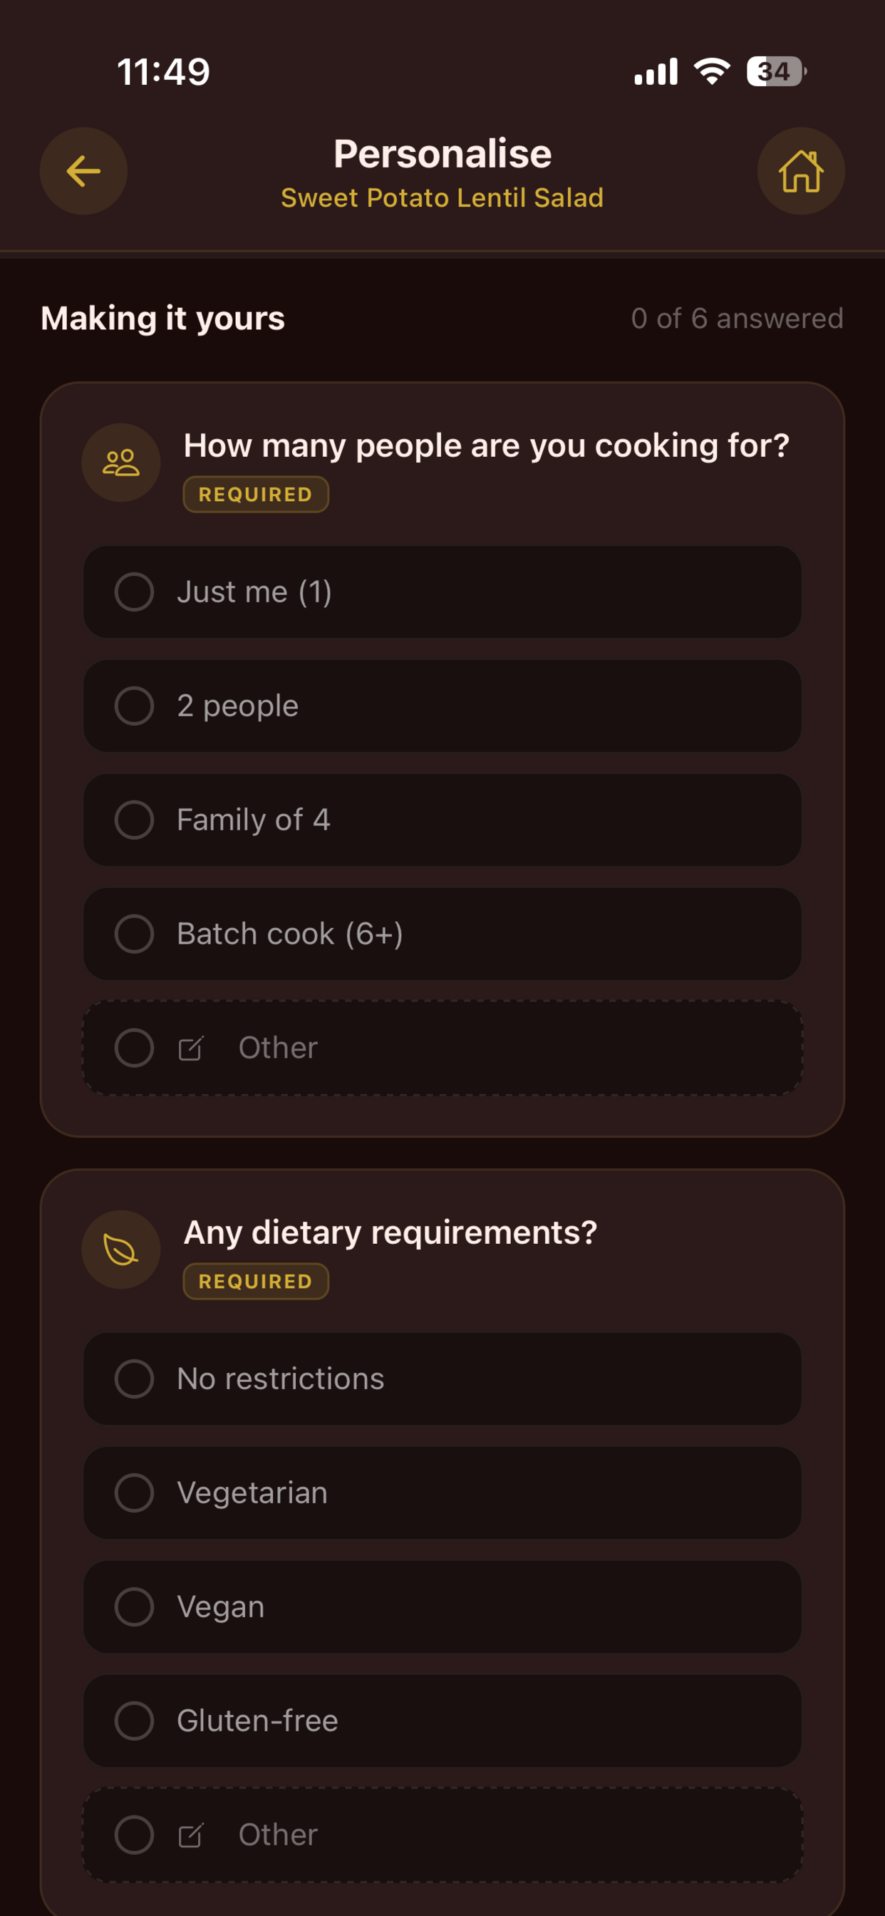
Task: Choose the 'Vegetarian' option
Action: (442, 1493)
